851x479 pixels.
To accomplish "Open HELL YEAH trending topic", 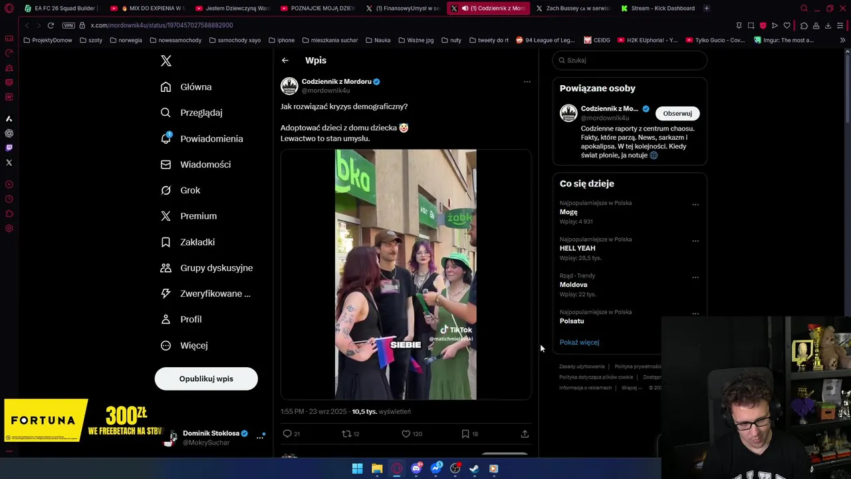I will [577, 248].
